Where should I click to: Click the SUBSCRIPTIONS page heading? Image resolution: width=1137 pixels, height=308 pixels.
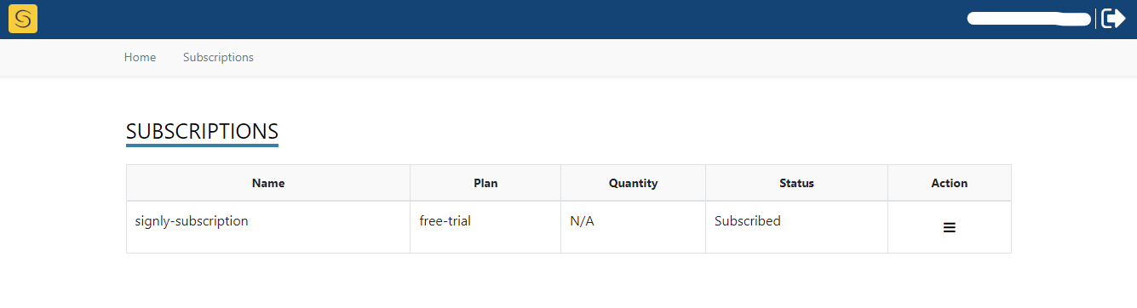(202, 131)
